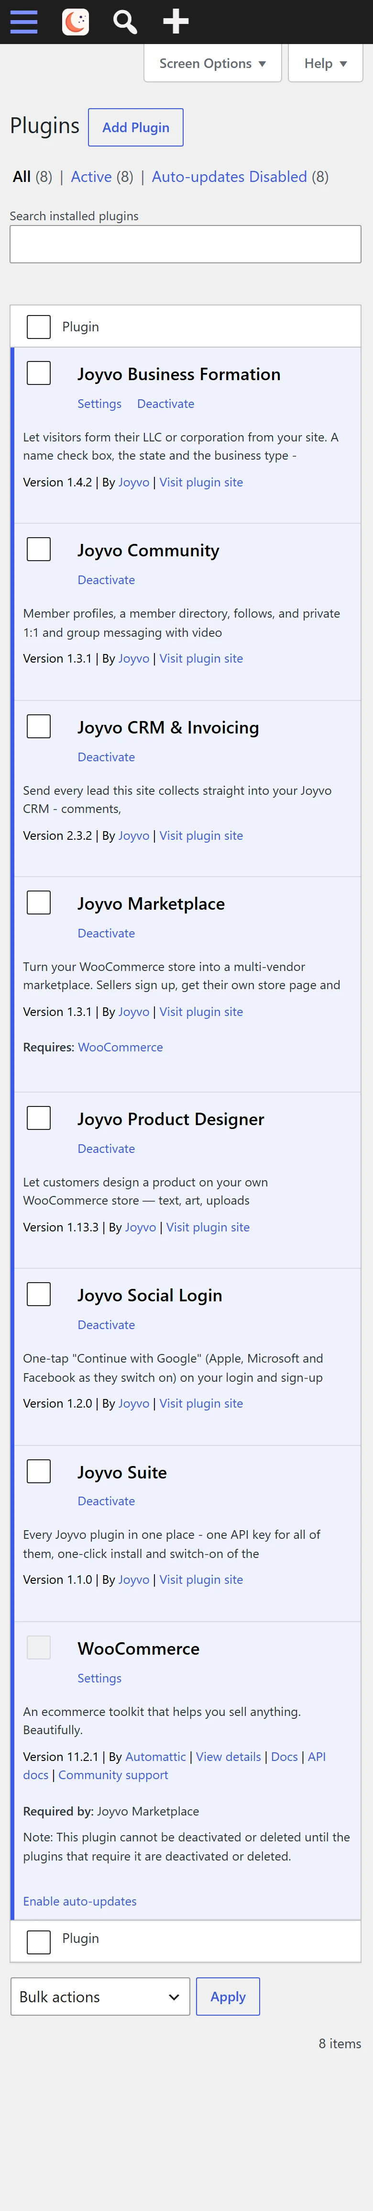This screenshot has height=2211, width=373.
Task: Click 'Version 11.2.1' text
Action: [x=61, y=1757]
